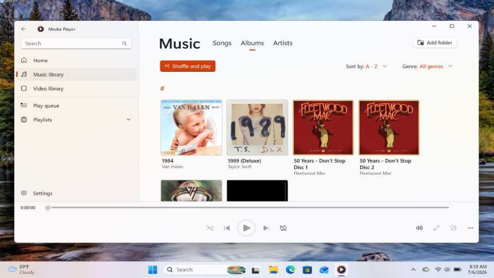Switch to mini player view

(x=453, y=228)
